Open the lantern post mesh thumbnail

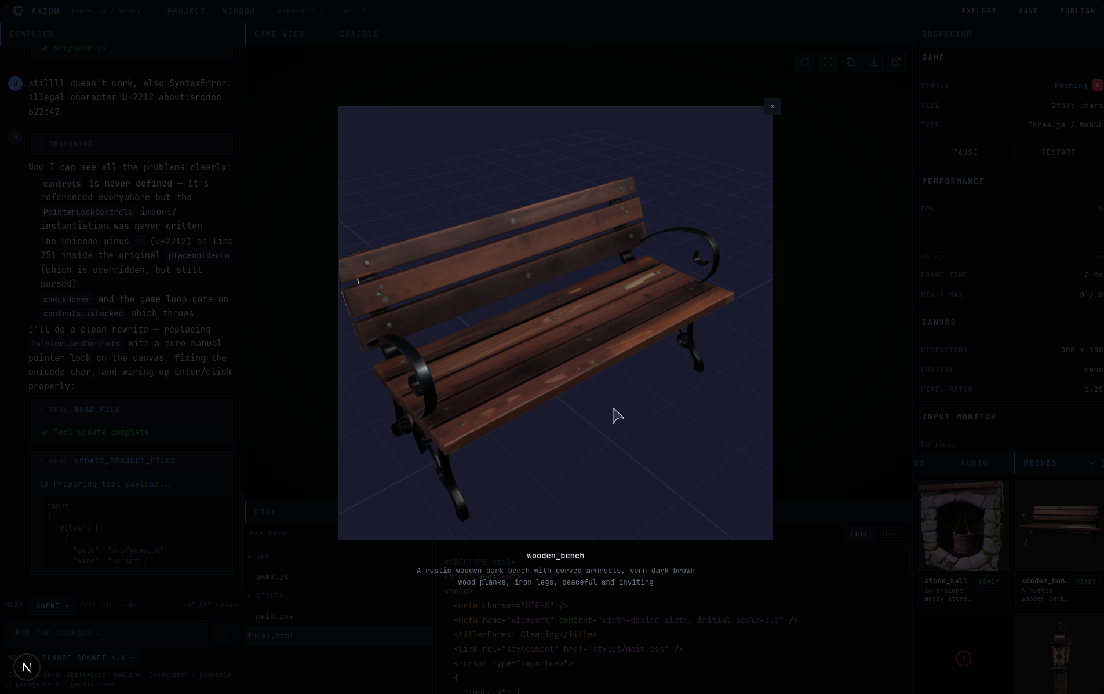click(x=1059, y=654)
